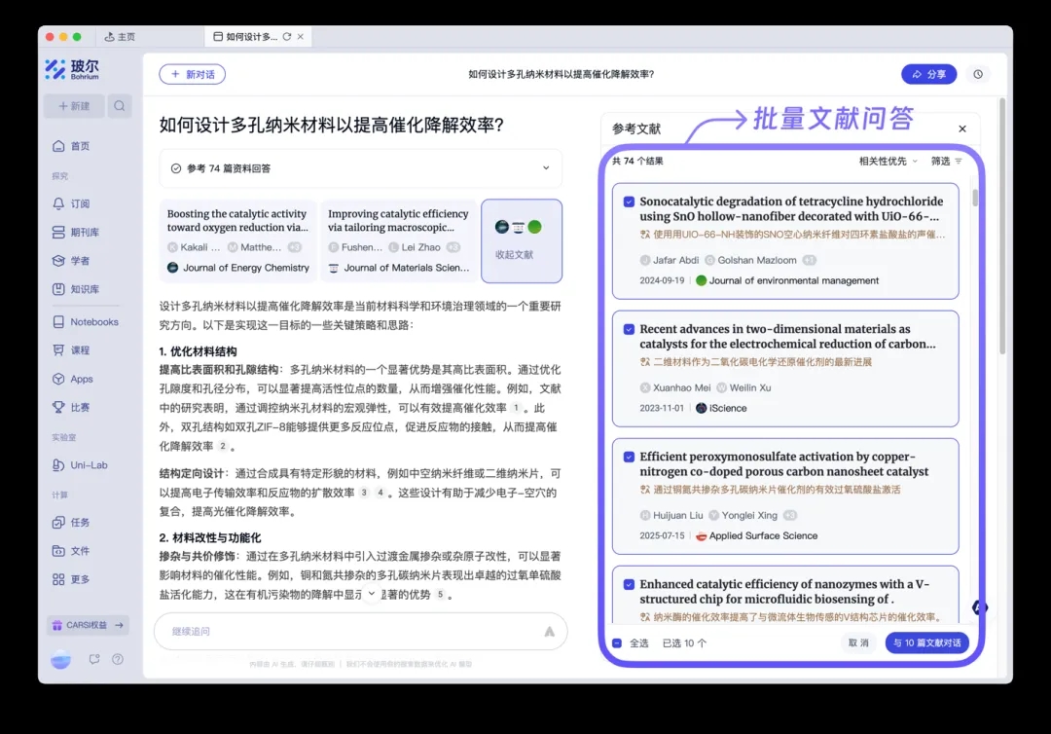Open Notebooks in the left sidebar
The height and width of the screenshot is (734, 1051).
[x=93, y=321]
